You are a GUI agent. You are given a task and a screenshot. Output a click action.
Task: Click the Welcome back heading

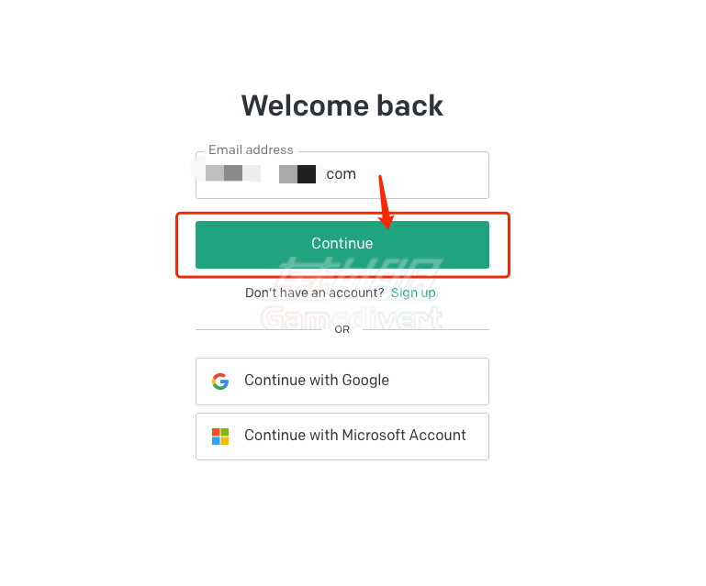tap(342, 105)
